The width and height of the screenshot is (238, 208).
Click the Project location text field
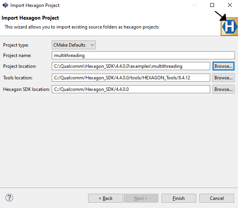(x=131, y=66)
